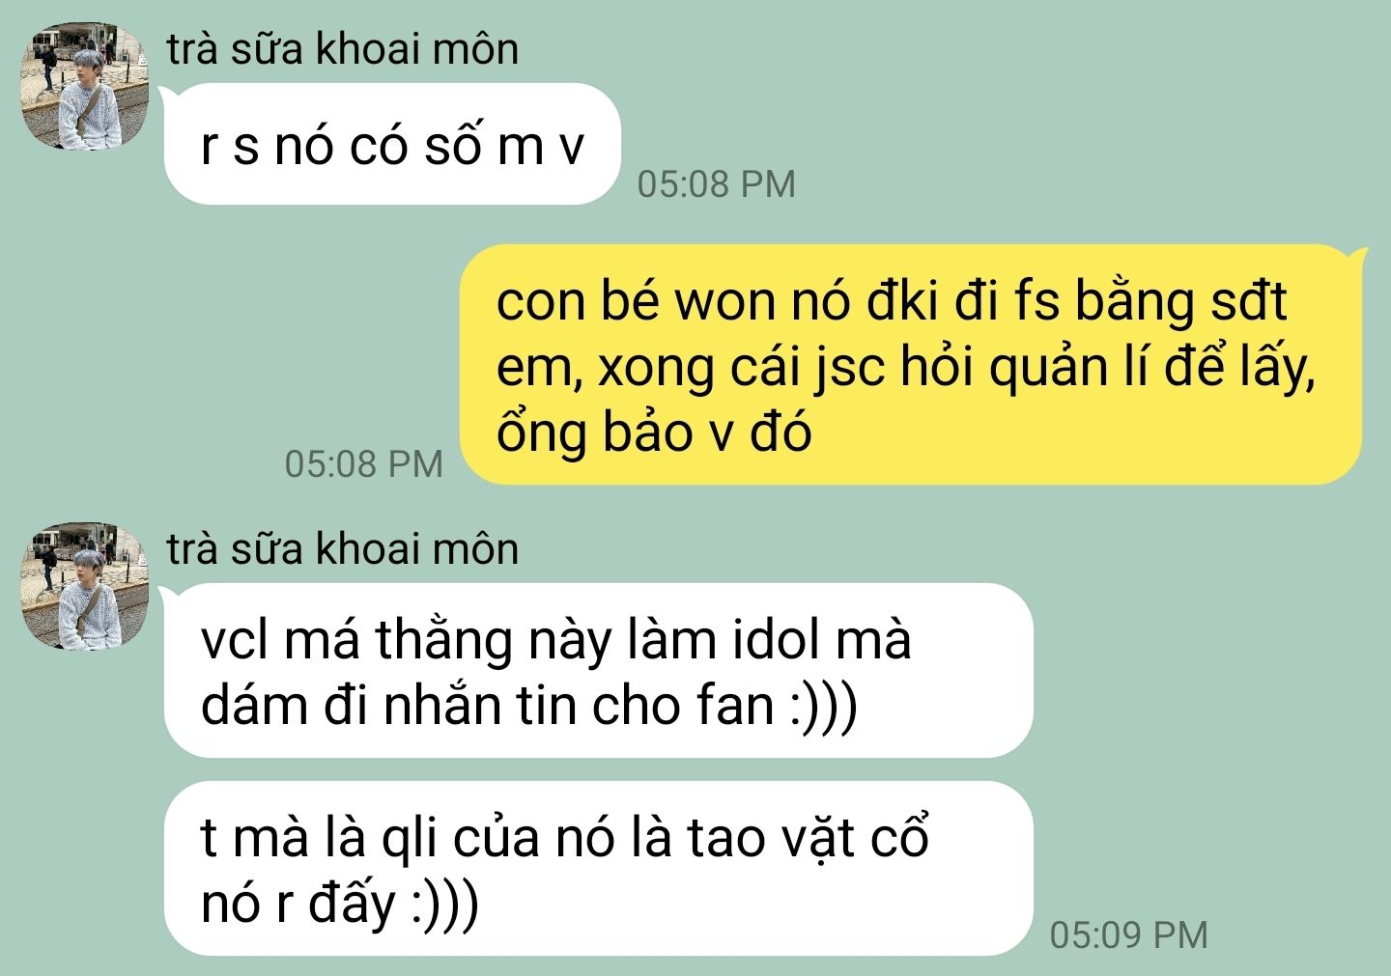Image resolution: width=1391 pixels, height=976 pixels.
Task: Tap the 05:08 PM timestamp beside the yellow bubble
Action: coord(363,463)
